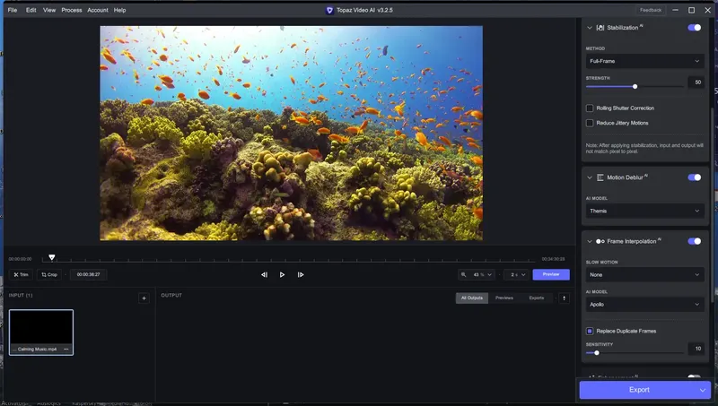Uncheck Replace Duplicate Frames
This screenshot has width=718, height=406.
coord(590,331)
